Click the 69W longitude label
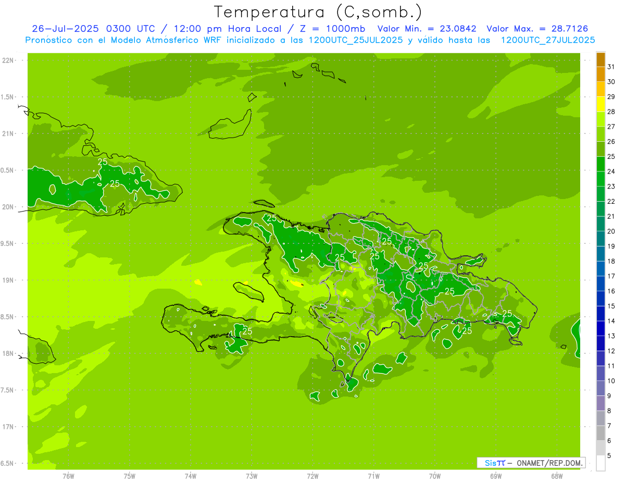This screenshot has width=625, height=483. (x=496, y=476)
